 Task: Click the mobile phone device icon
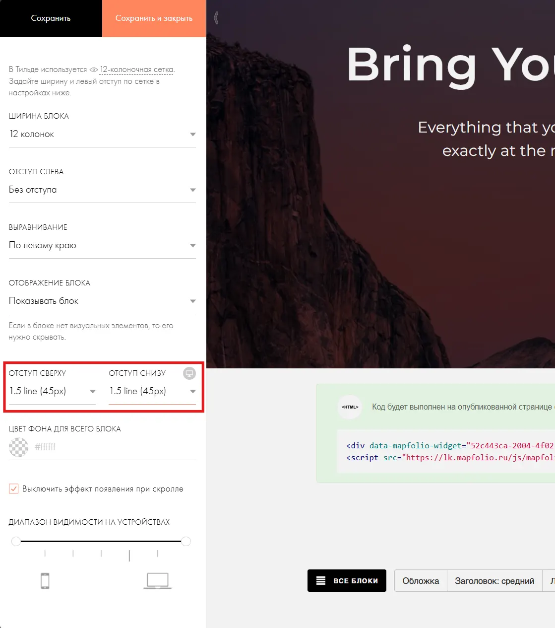[x=45, y=580]
